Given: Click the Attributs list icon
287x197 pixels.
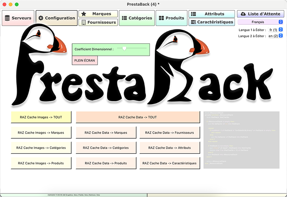Looking at the screenshot, I should [x=193, y=14].
